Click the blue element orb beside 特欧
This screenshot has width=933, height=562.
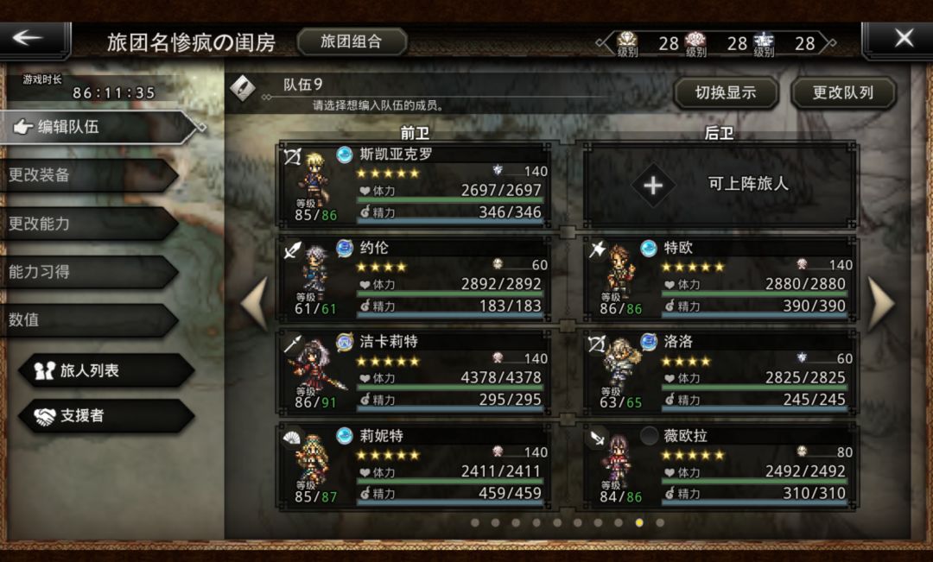[648, 248]
